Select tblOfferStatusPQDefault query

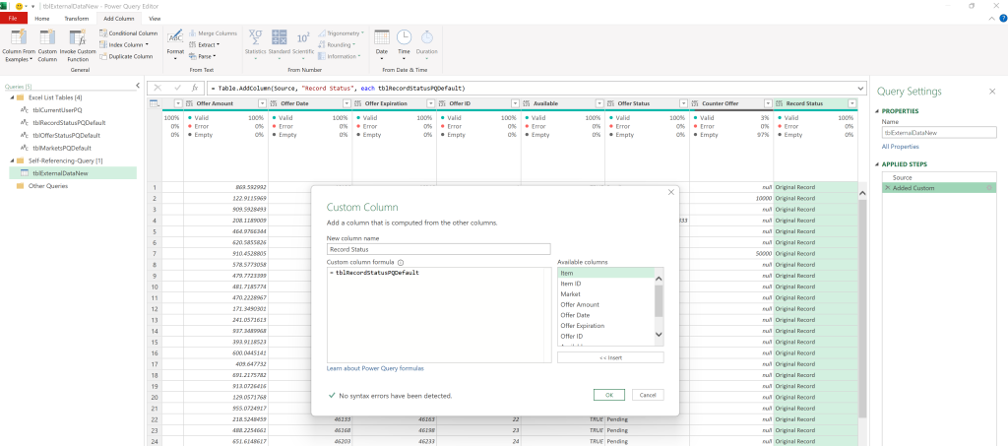pyautogui.click(x=66, y=135)
